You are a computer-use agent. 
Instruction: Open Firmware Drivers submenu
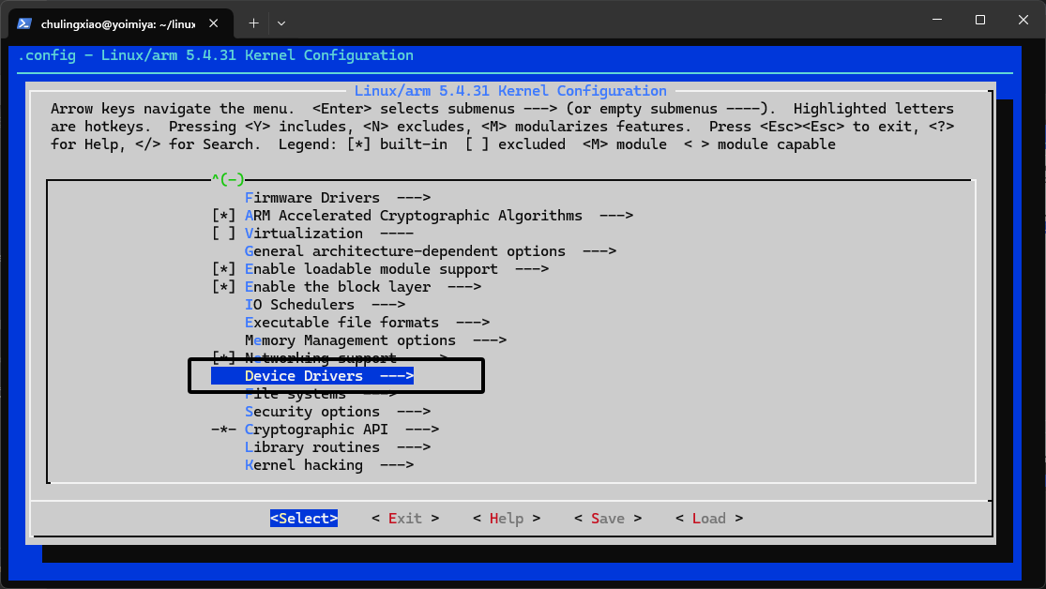tap(338, 198)
